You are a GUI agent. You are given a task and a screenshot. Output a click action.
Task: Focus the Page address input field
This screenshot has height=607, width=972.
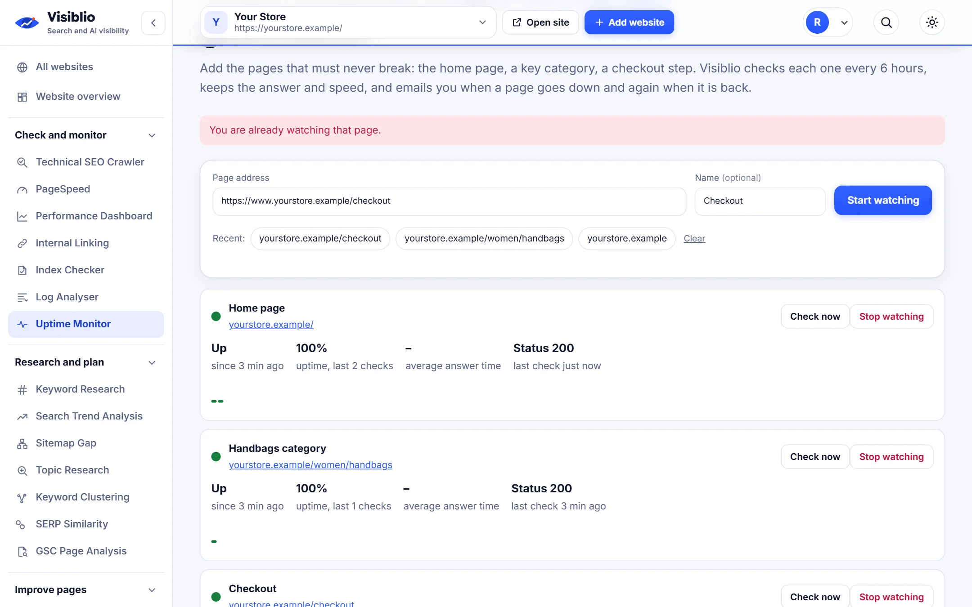pyautogui.click(x=449, y=201)
